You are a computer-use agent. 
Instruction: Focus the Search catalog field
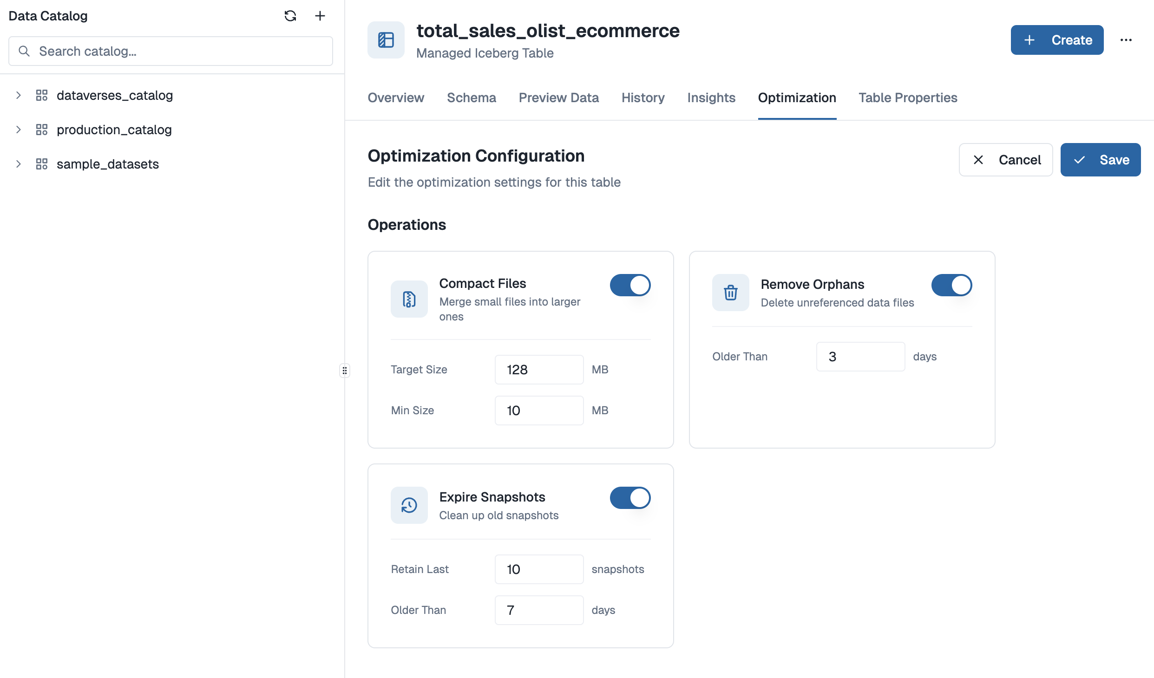coord(170,51)
